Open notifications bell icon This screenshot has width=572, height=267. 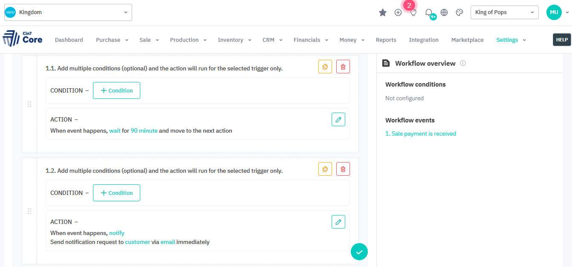click(x=429, y=12)
